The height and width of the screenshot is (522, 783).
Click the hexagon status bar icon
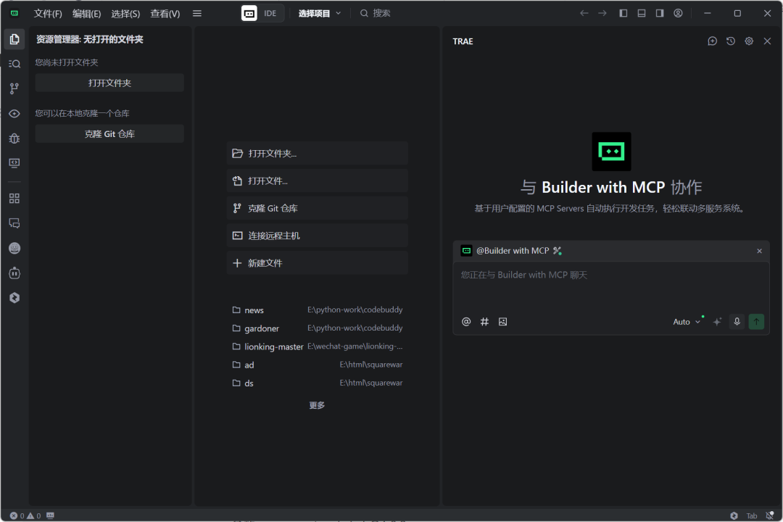[734, 515]
